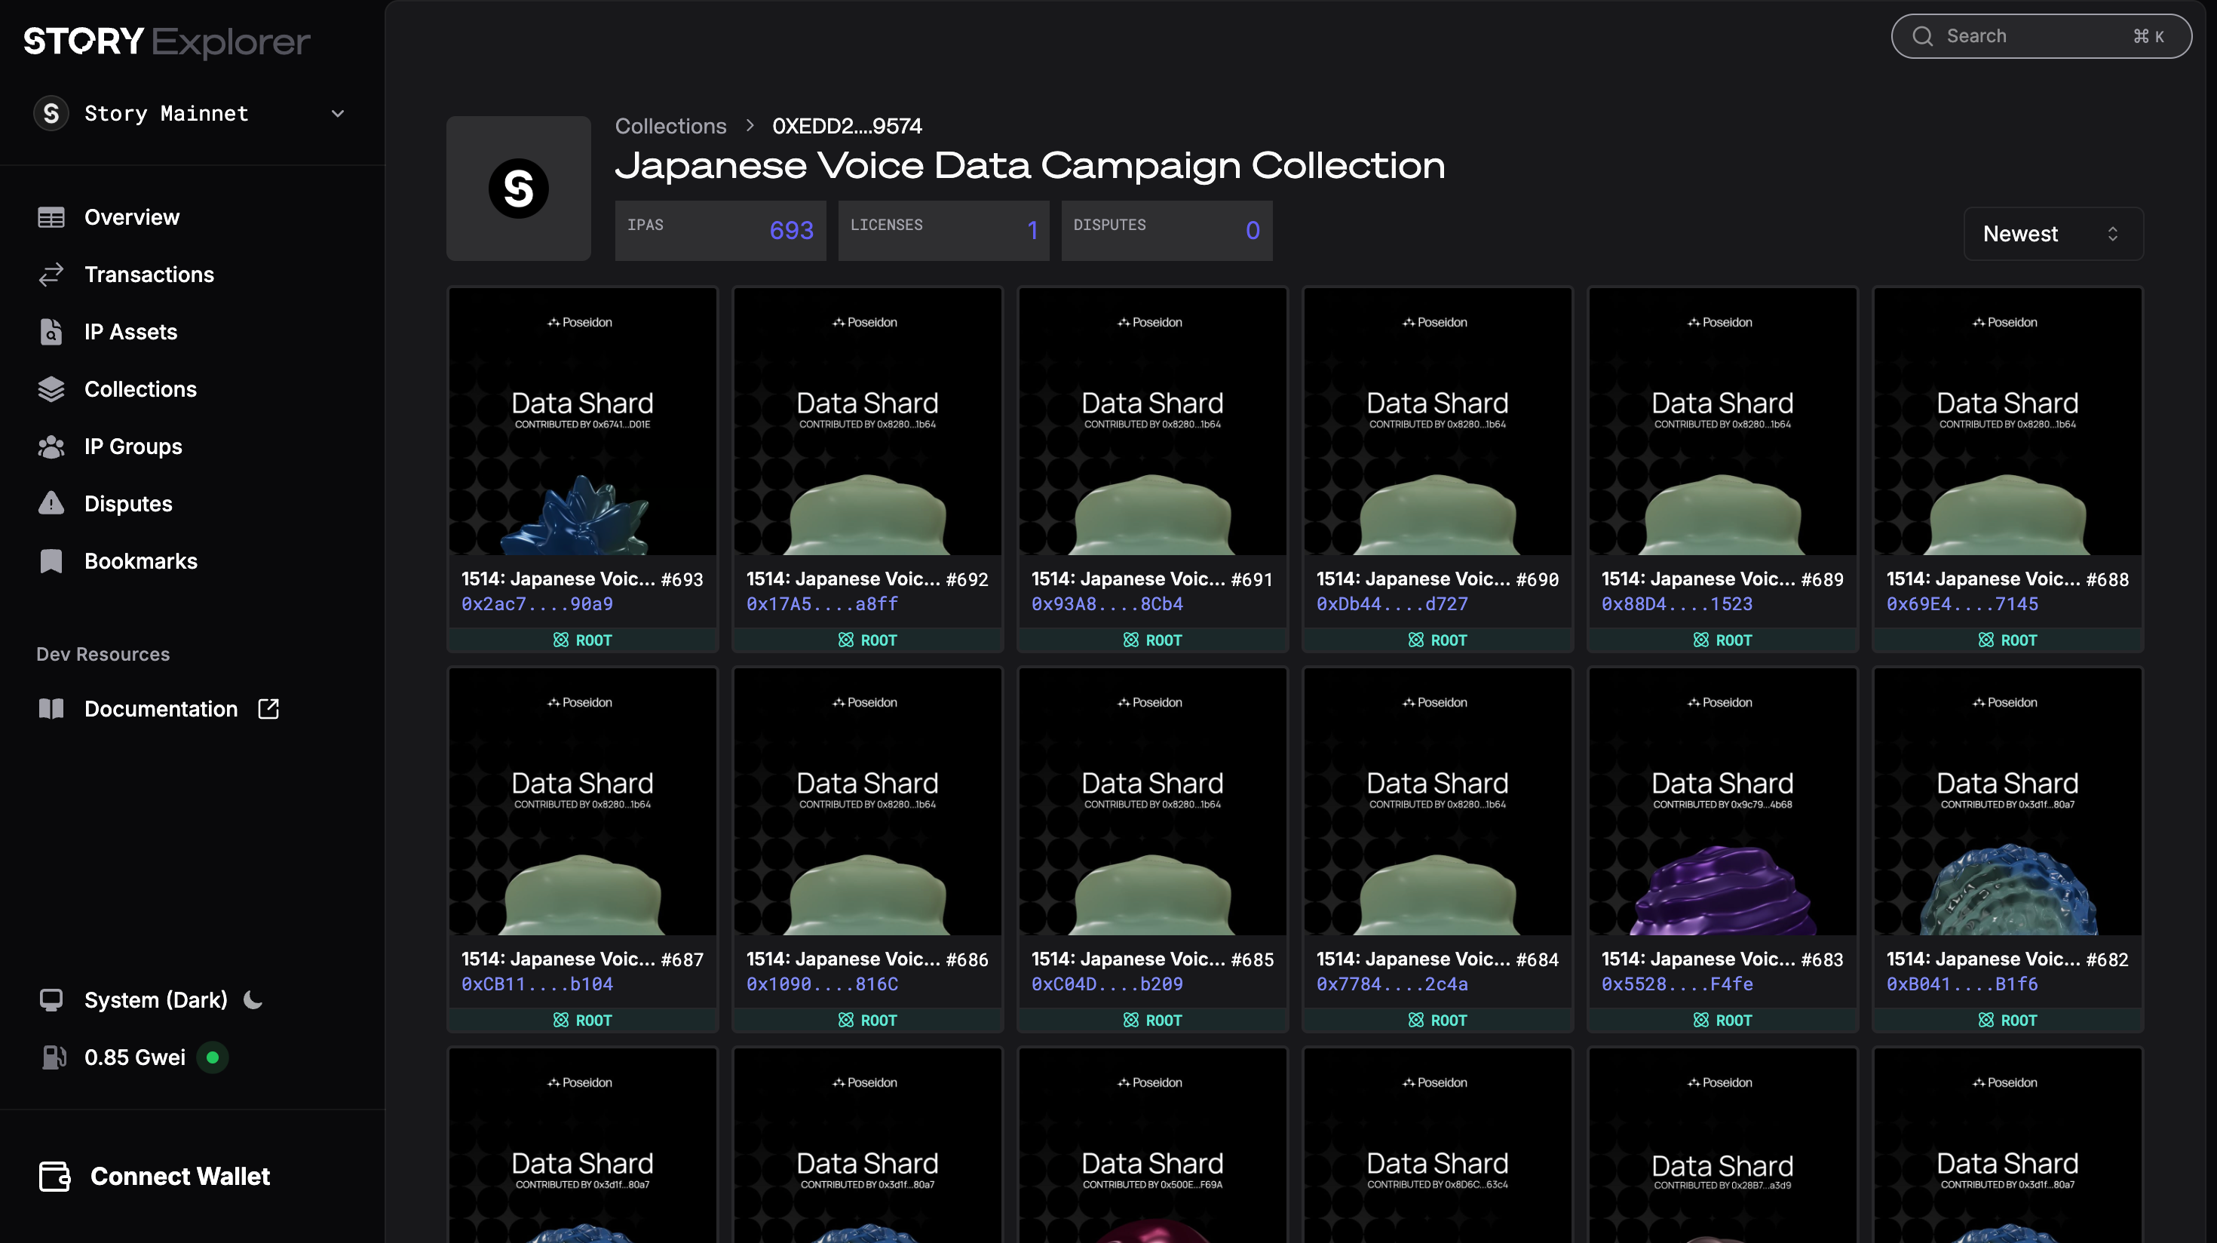2217x1243 pixels.
Task: Click the gas pump Gwei icon
Action: pos(54,1057)
